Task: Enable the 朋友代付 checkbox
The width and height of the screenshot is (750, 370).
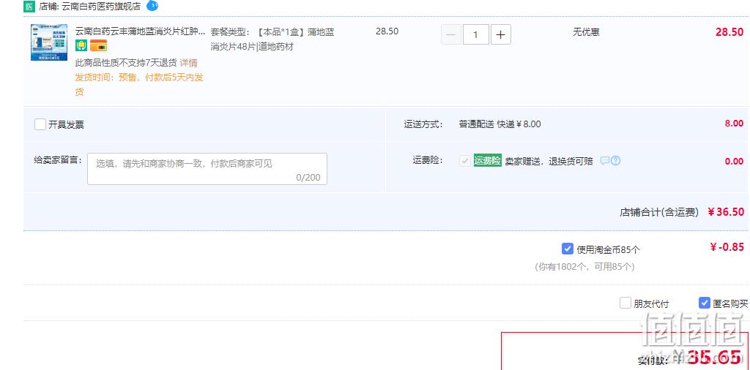Action: [x=625, y=303]
